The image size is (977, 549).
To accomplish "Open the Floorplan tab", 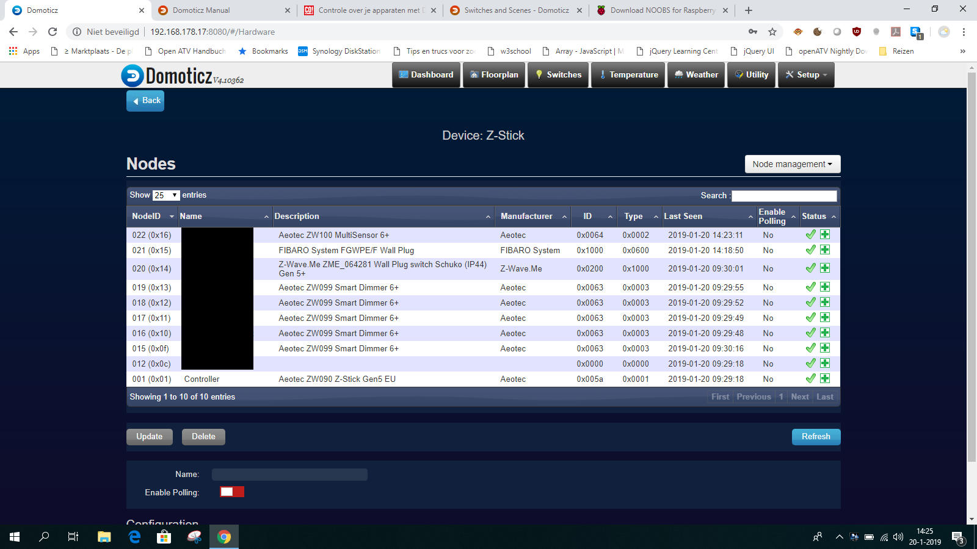I will (x=494, y=75).
